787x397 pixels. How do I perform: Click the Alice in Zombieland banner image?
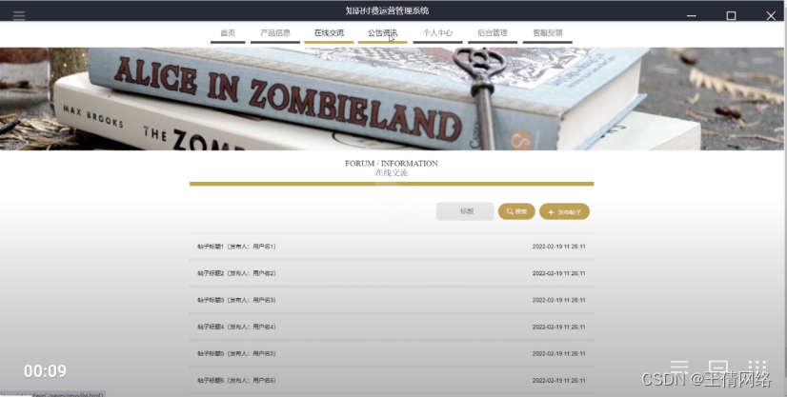tap(393, 99)
